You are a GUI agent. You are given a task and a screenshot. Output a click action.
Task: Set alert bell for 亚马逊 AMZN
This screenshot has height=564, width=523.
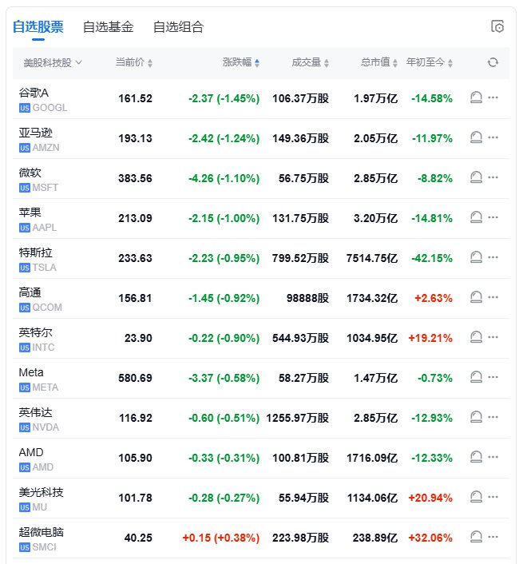tap(476, 137)
